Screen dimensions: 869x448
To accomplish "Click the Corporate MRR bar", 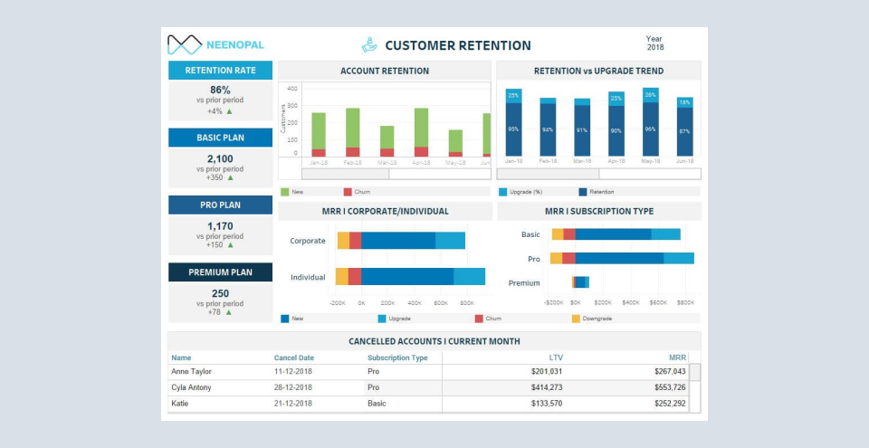I will [x=401, y=241].
